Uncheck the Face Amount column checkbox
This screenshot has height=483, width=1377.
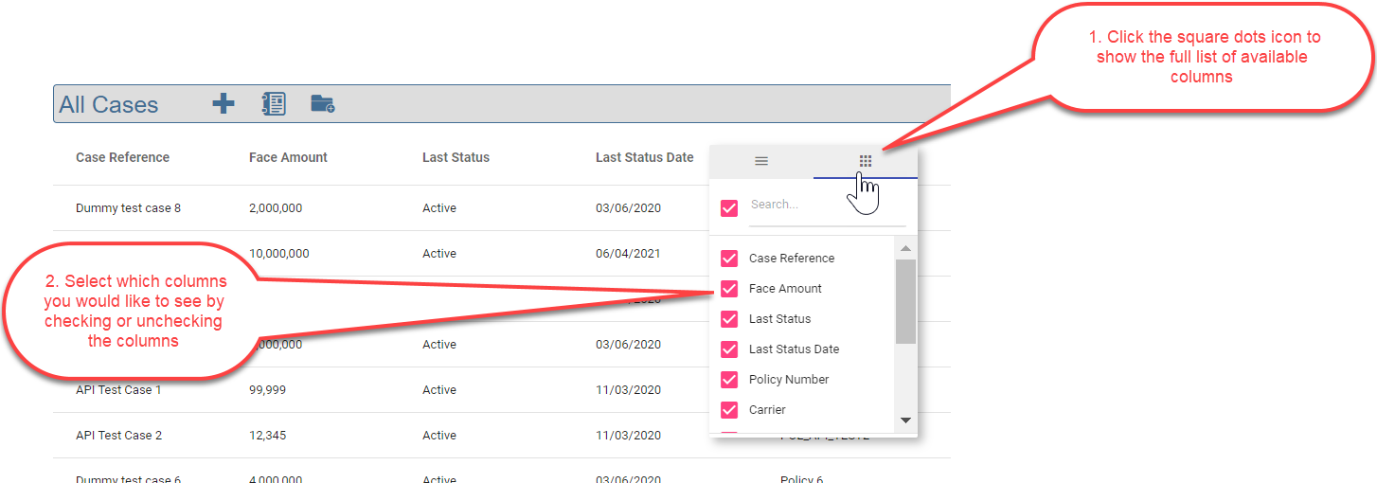(729, 289)
